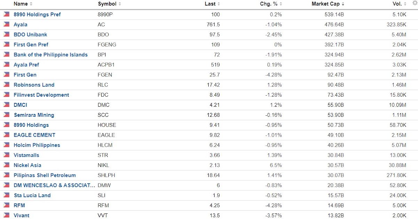Open the Pilipinas Shell Petroleum link
Image resolution: width=418 pixels, height=219 pixels.
45,175
